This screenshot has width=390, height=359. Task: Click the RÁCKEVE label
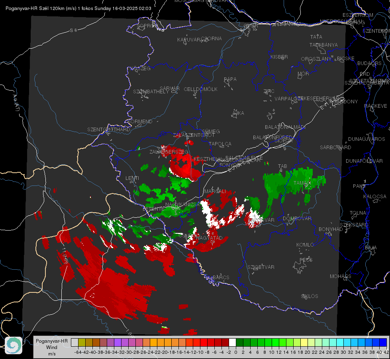[x=376, y=106]
